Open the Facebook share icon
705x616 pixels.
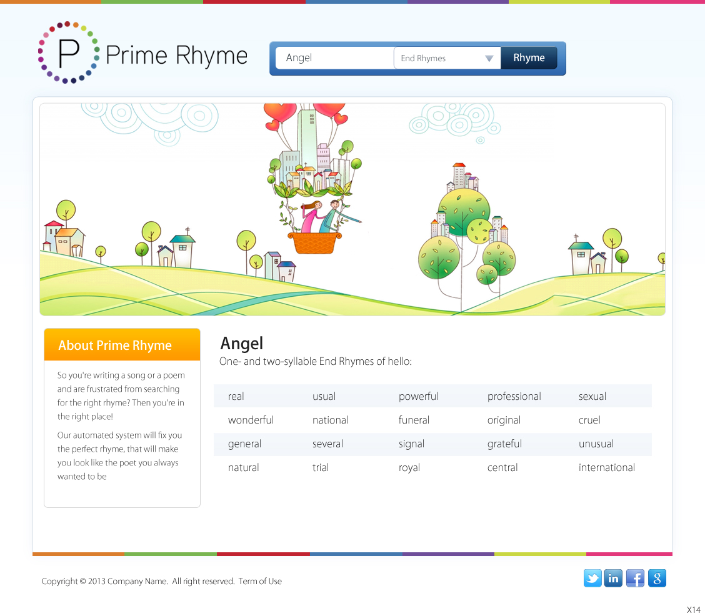[x=635, y=579]
